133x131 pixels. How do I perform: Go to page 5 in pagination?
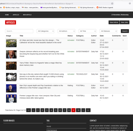[56, 110]
